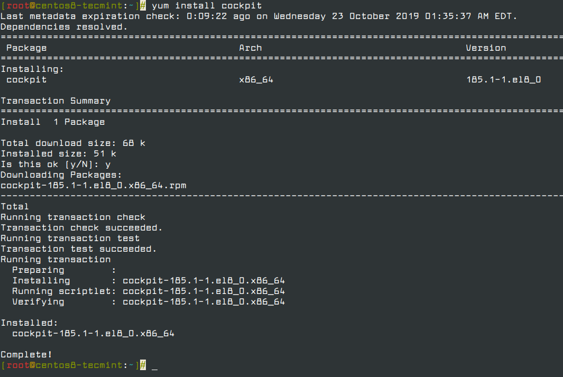
Task: Click the 'Version' column header
Action: [486, 48]
